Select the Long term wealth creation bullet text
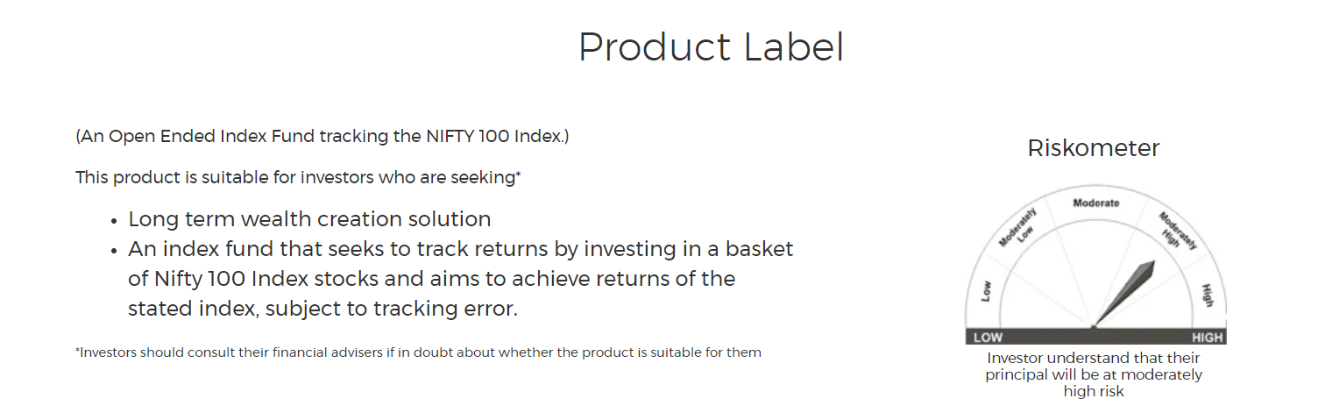The width and height of the screenshot is (1325, 413). [x=309, y=218]
